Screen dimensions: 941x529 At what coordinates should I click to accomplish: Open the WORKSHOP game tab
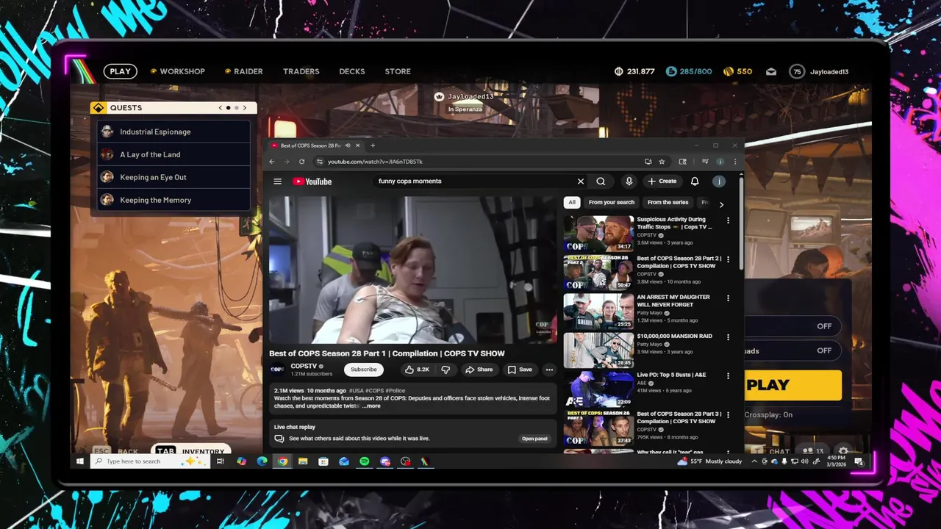pyautogui.click(x=178, y=71)
